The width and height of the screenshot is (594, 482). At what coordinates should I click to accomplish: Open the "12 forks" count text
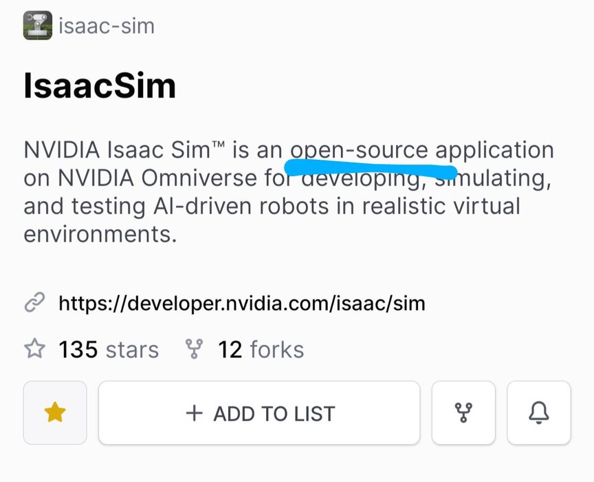(x=261, y=349)
